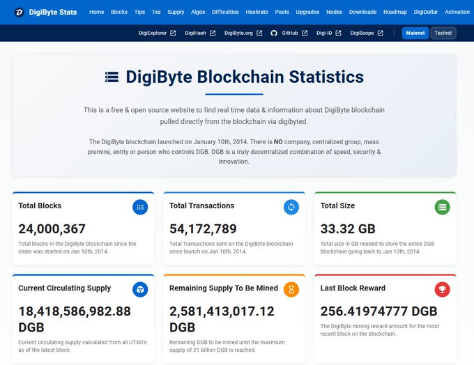Viewport: 474px width, 365px height.
Task: Click the Current Circulating Supply heading
Action: pos(64,288)
